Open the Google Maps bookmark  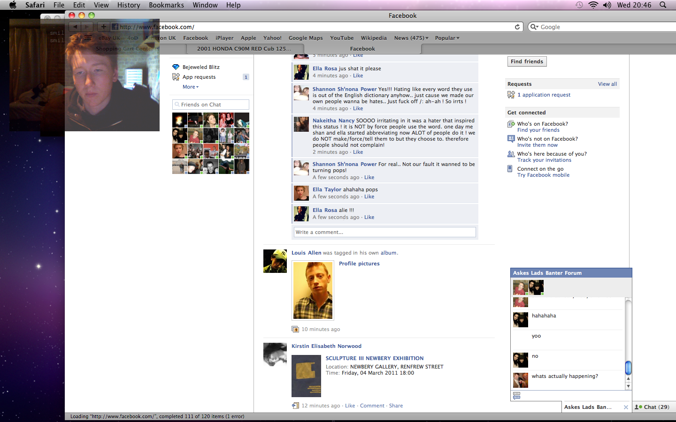click(306, 38)
